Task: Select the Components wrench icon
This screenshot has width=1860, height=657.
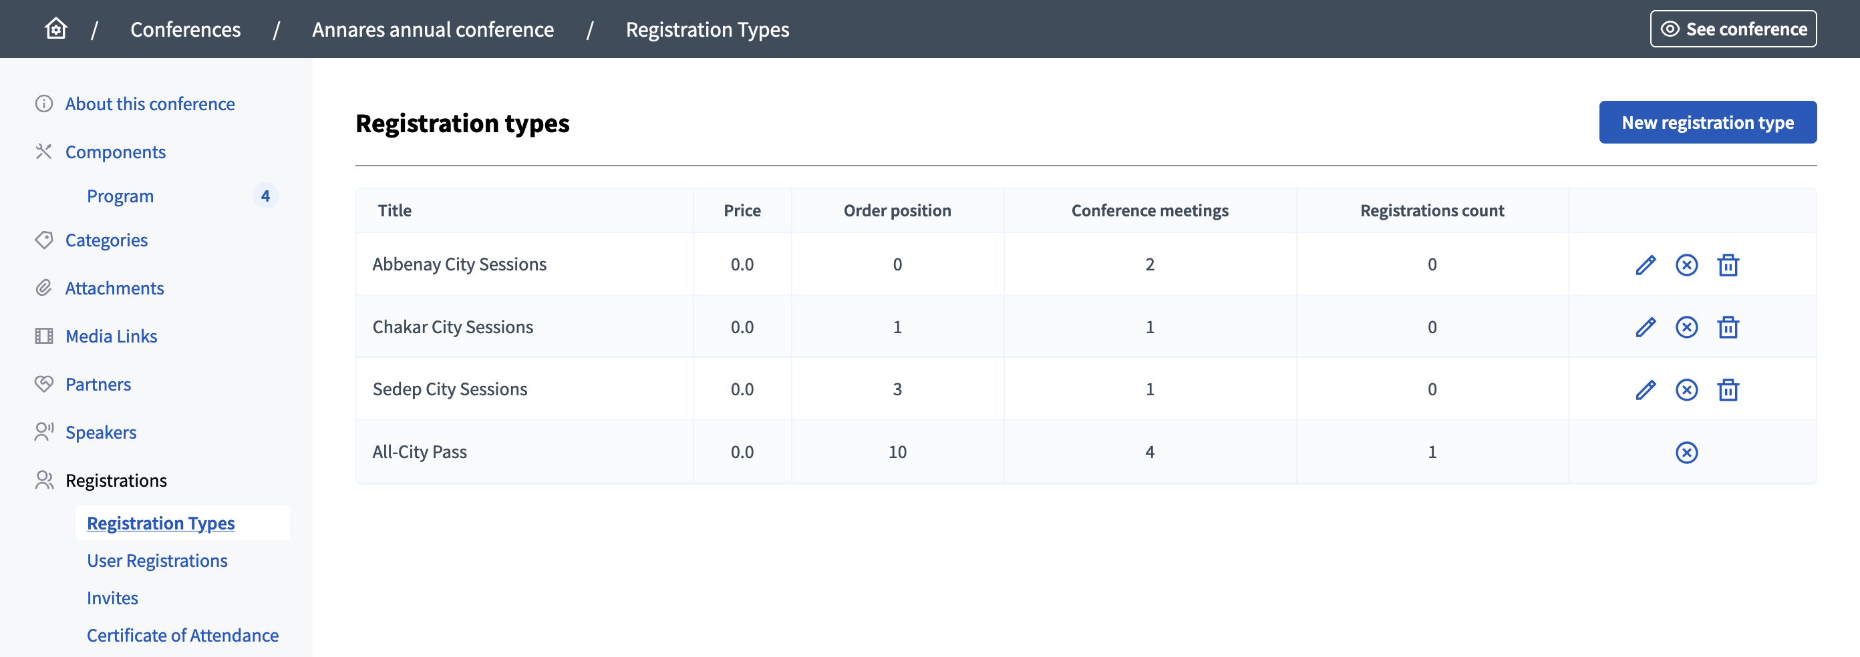Action: (x=43, y=152)
